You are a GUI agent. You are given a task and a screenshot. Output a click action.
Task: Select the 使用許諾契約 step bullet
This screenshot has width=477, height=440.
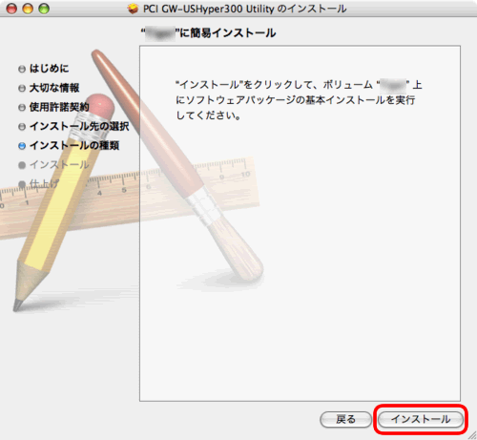tap(22, 108)
